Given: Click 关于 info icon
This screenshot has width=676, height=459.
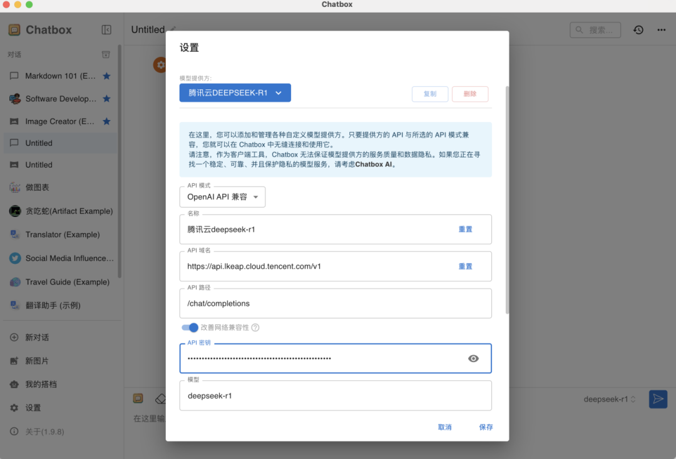Looking at the screenshot, I should click(14, 431).
